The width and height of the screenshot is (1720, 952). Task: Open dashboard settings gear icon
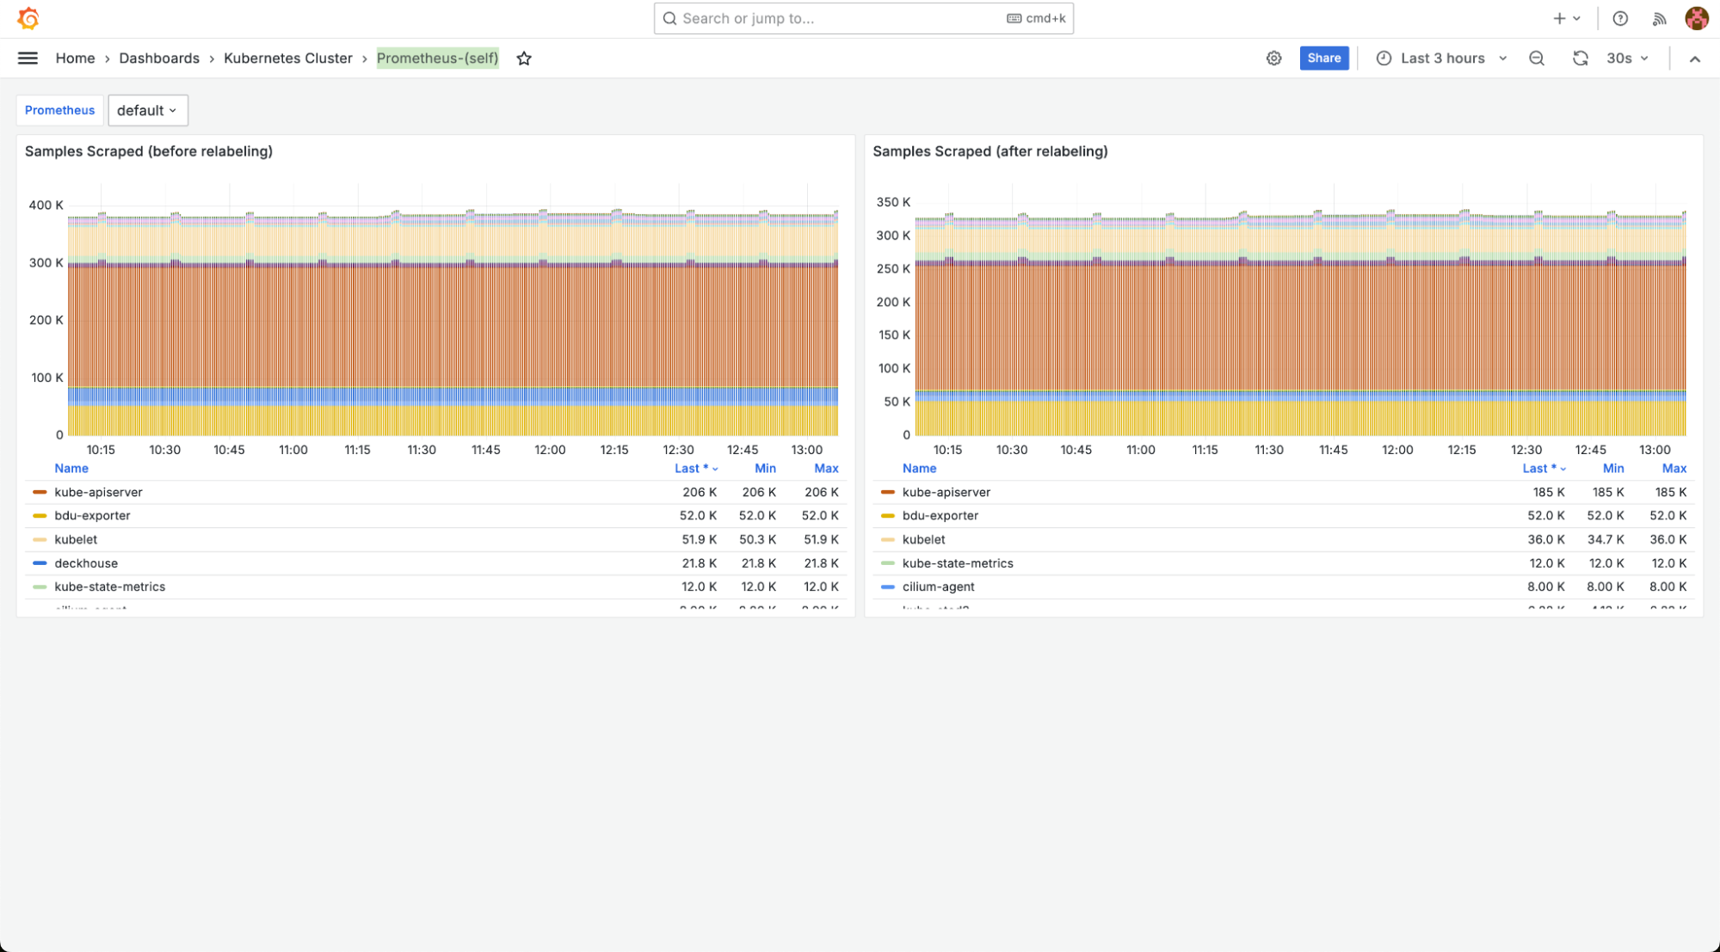[1273, 58]
